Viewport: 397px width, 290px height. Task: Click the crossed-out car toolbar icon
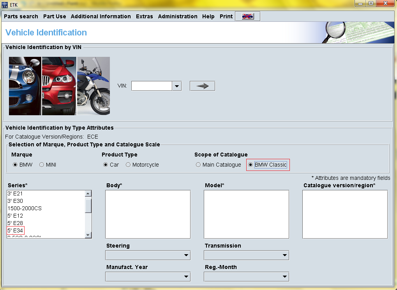pos(248,16)
